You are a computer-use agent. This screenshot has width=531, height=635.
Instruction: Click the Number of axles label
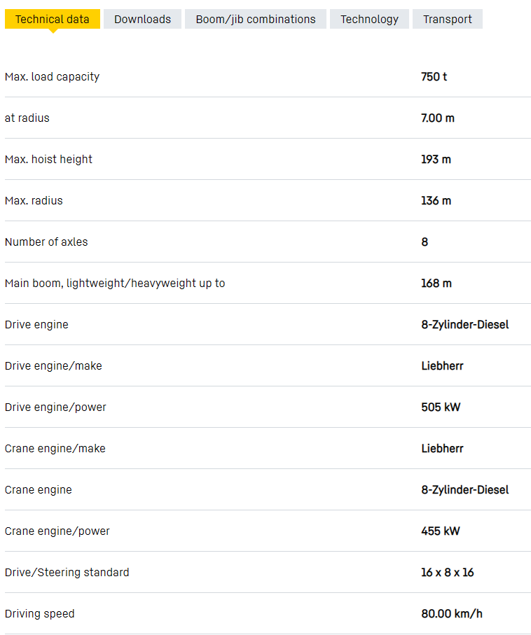(x=46, y=242)
